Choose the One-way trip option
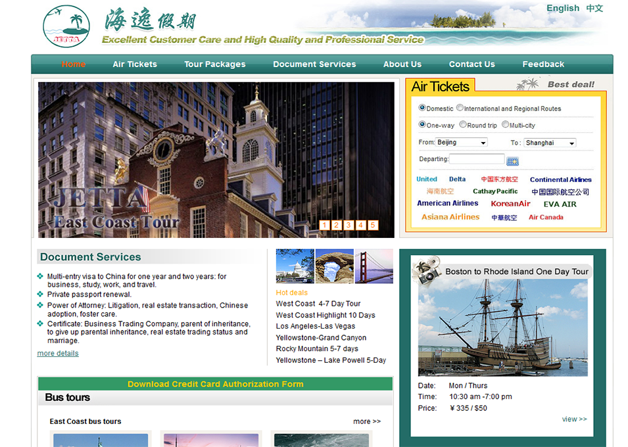 click(x=422, y=124)
